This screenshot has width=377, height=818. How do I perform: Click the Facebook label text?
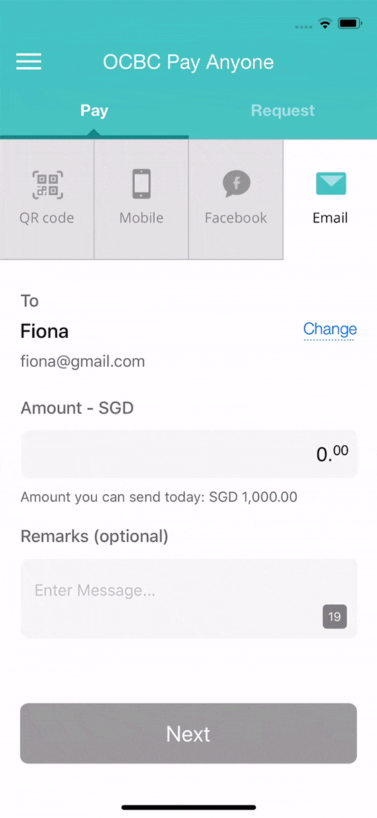(236, 218)
